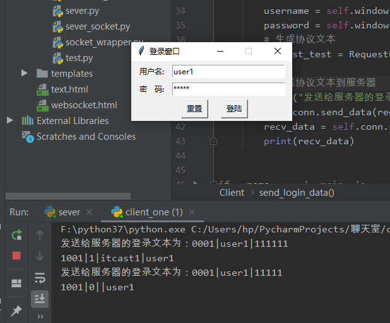Click the External Libraries bars icon
The width and height of the screenshot is (390, 323).
(28, 120)
